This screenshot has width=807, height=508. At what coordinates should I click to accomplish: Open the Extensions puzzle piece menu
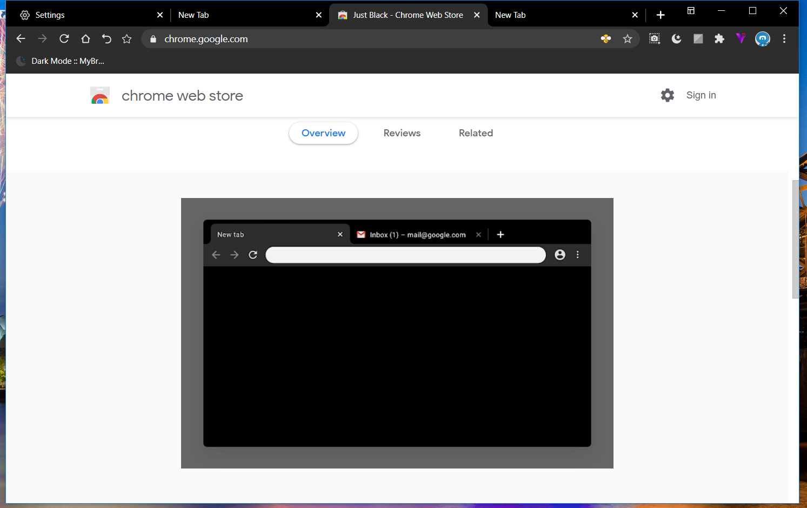pyautogui.click(x=719, y=38)
